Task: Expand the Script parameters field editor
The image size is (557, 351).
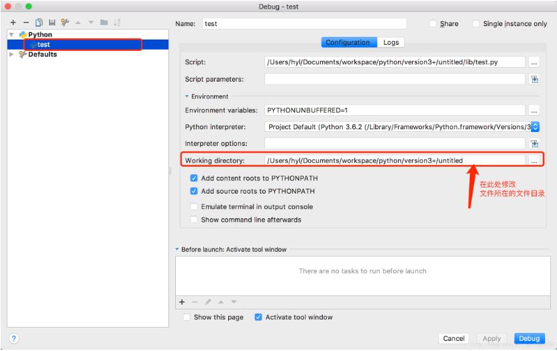Action: [534, 79]
